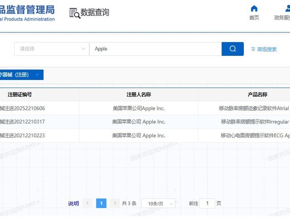Open the 10条/页 page size dropdown
The image size is (290, 218).
point(158,203)
